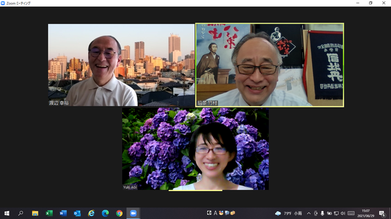Open taskbar search magnifier
Viewport: 391px width, 219px height.
pyautogui.click(x=21, y=214)
